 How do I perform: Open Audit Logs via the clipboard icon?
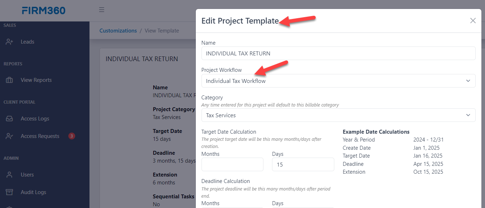[9, 192]
